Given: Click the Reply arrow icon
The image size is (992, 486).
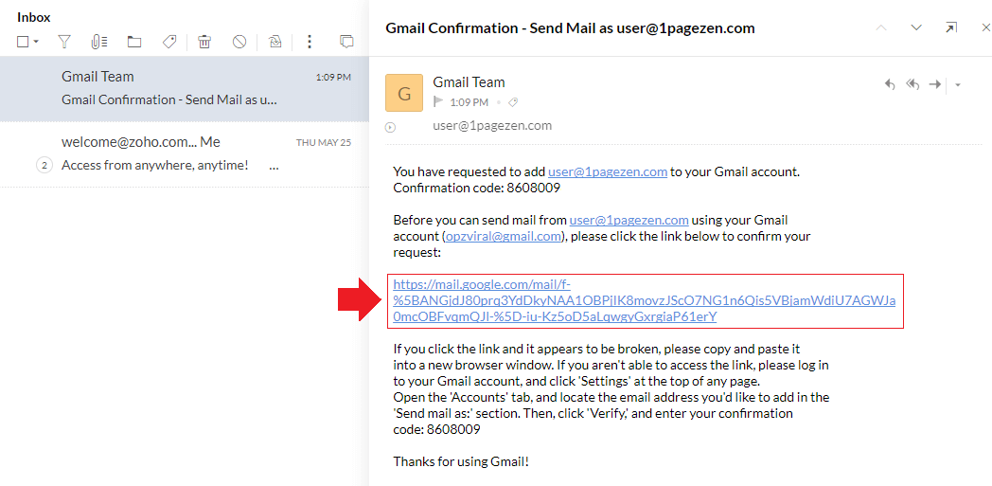Looking at the screenshot, I should coord(890,85).
